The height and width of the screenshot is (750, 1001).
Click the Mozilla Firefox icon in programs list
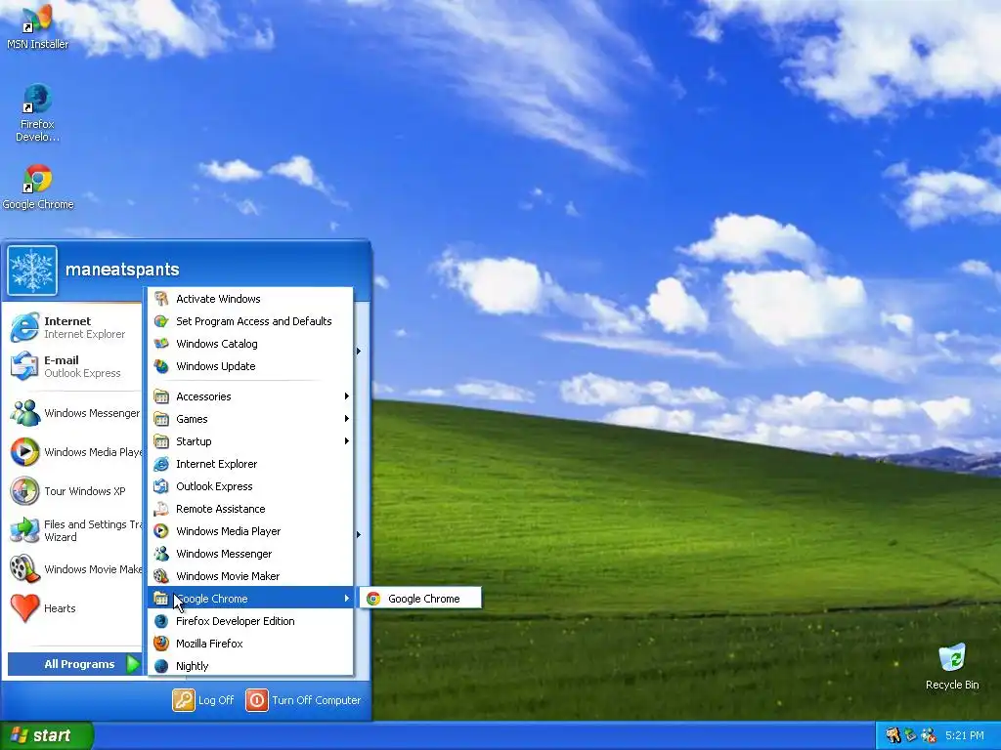point(161,644)
